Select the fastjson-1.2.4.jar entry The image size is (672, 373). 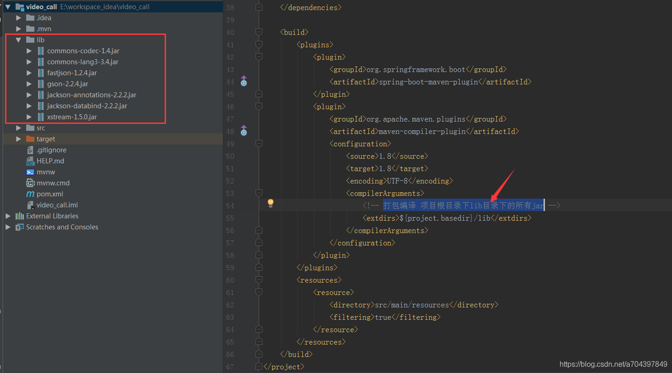pyautogui.click(x=72, y=73)
